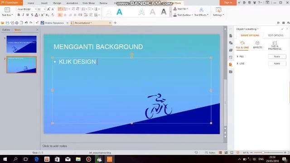Open the Insert ribbon tab
This screenshot has height=163, width=290.
[x=44, y=3]
